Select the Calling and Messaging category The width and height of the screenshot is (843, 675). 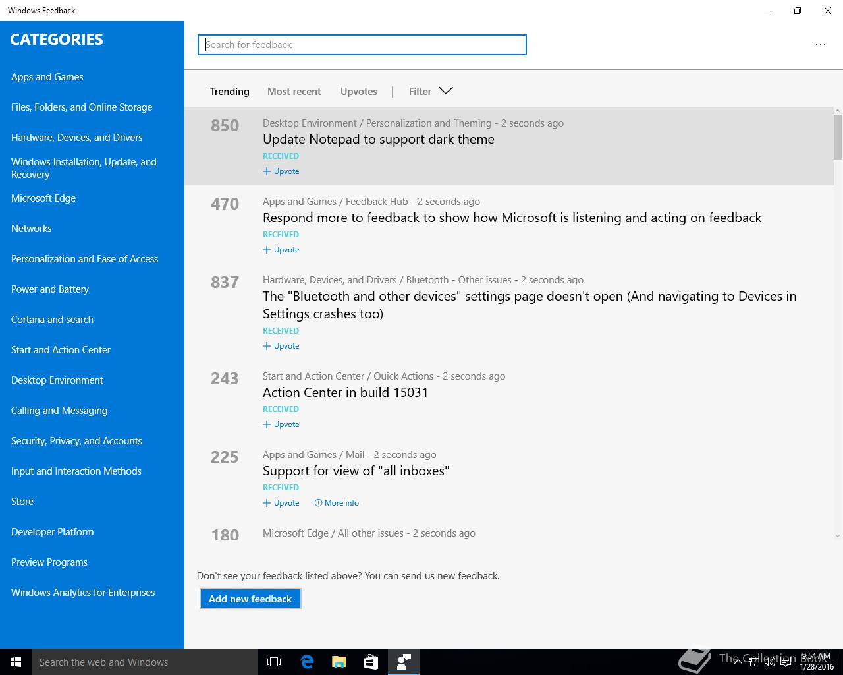click(x=59, y=411)
